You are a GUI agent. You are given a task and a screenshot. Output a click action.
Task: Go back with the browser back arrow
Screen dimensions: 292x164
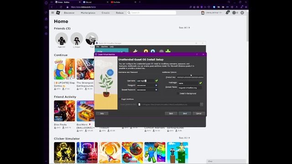(52, 7)
